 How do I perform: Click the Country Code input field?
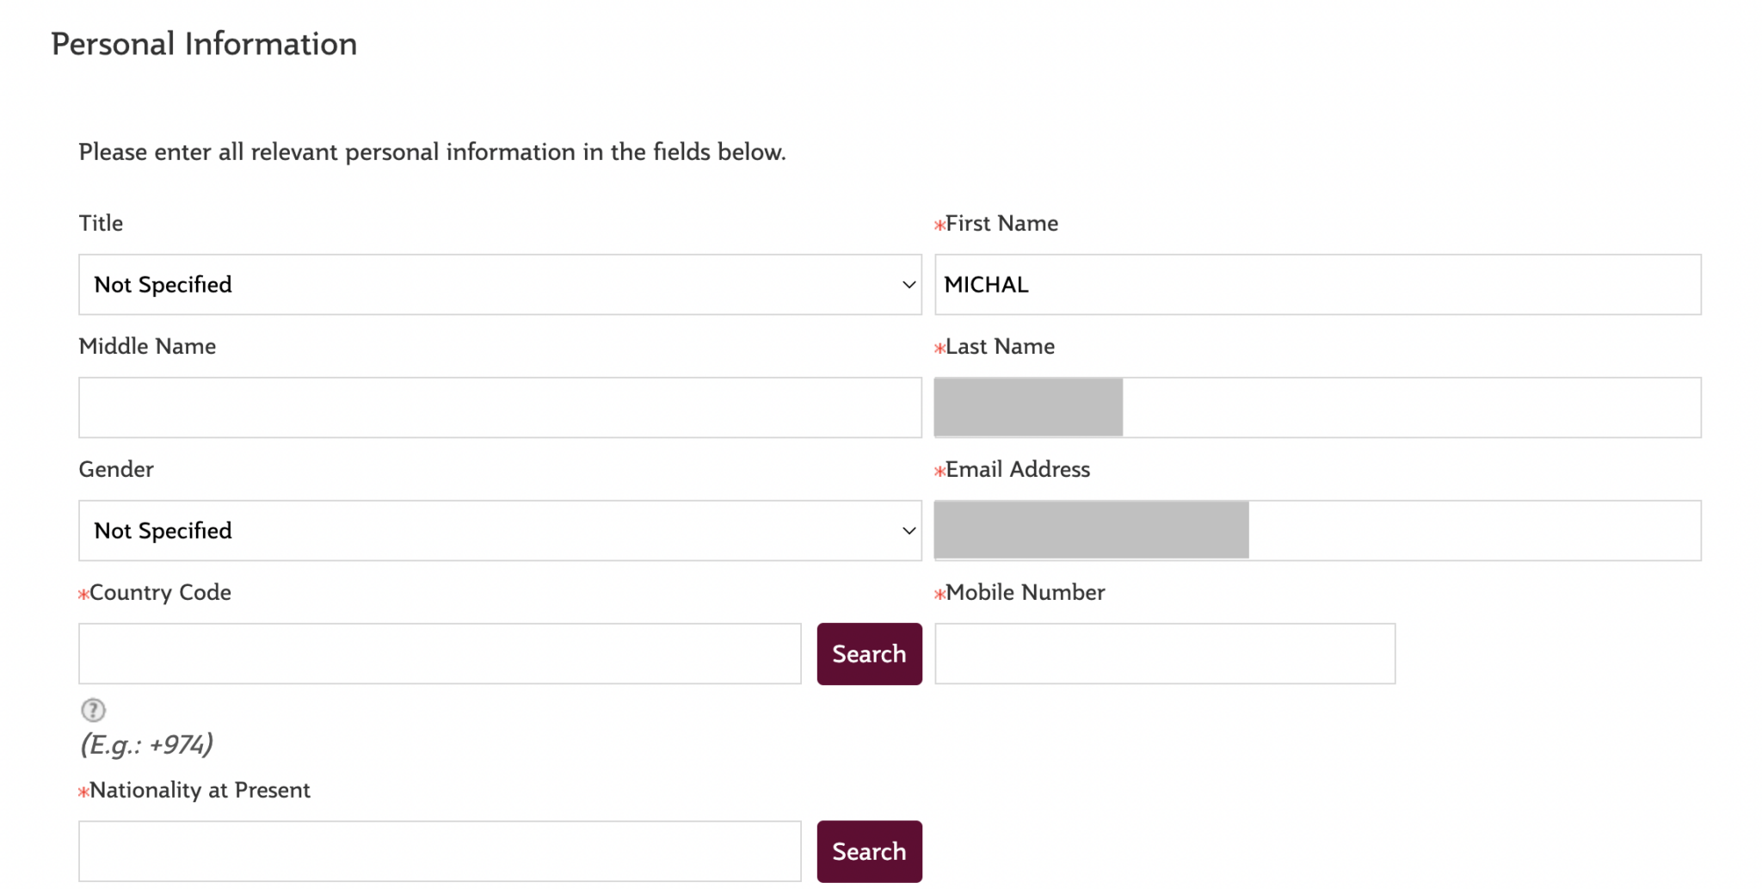tap(440, 653)
